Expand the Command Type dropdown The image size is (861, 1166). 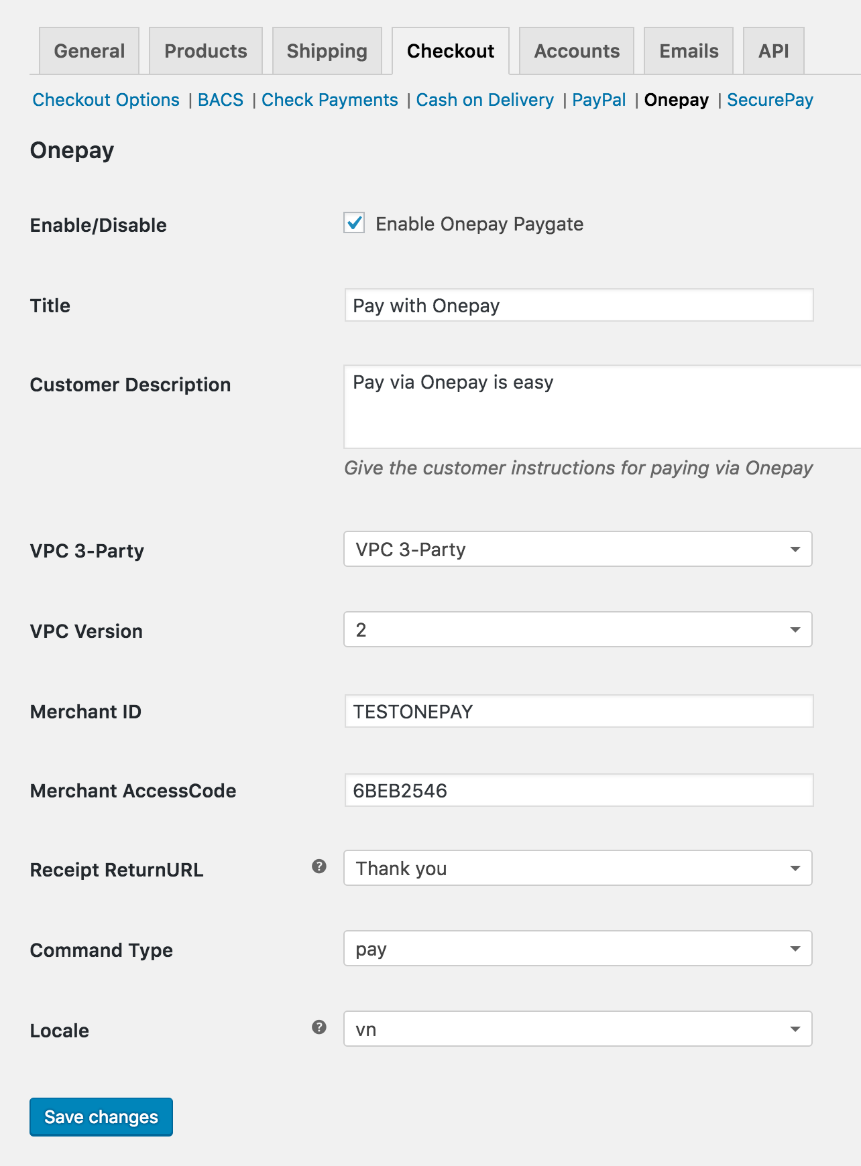[578, 949]
